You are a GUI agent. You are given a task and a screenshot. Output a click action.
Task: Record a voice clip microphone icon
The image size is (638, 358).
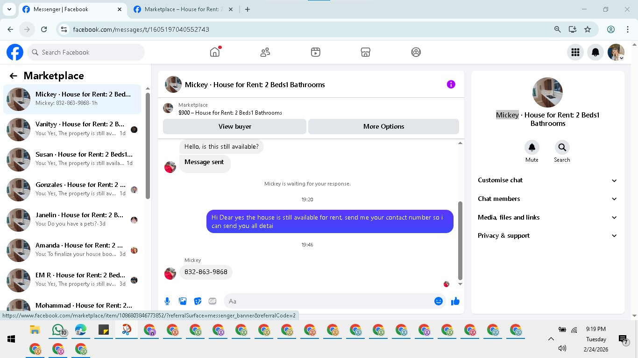(x=167, y=301)
